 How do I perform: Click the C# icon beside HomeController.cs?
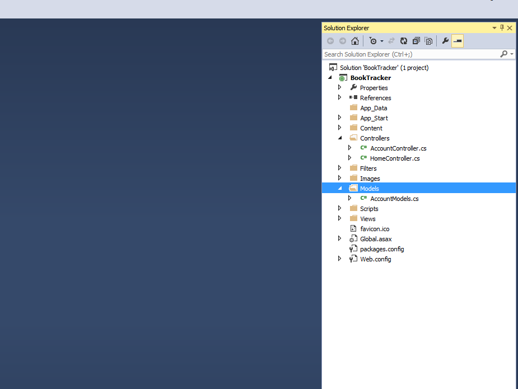coord(363,158)
